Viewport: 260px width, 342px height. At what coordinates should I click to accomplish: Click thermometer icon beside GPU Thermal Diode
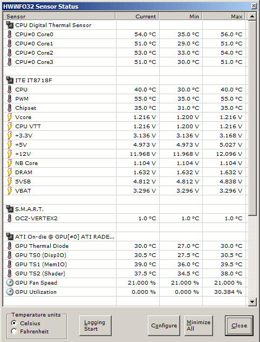tap(9, 246)
